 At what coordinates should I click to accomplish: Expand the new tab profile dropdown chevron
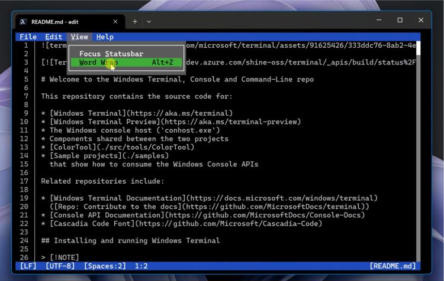click(149, 21)
